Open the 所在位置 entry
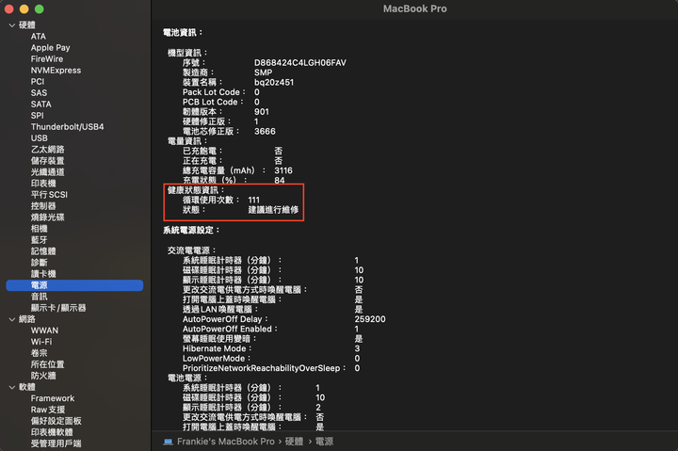The height and width of the screenshot is (451, 678). (x=48, y=364)
